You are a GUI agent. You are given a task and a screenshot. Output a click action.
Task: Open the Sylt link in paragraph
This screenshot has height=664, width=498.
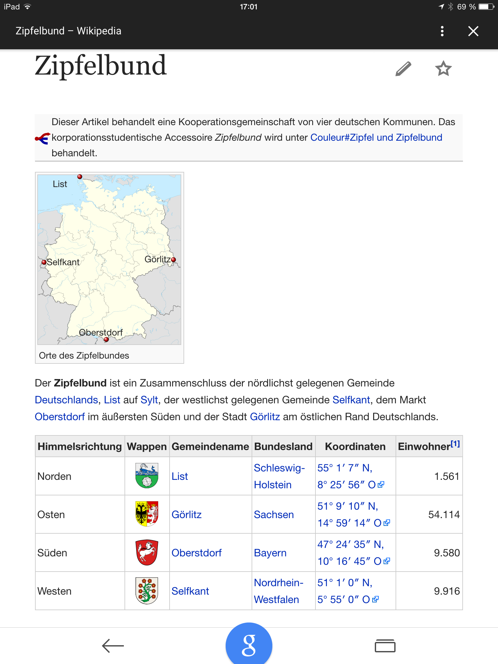pyautogui.click(x=149, y=400)
